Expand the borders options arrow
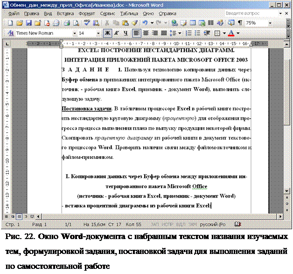This screenshot has width=293, height=274. [x=224, y=33]
